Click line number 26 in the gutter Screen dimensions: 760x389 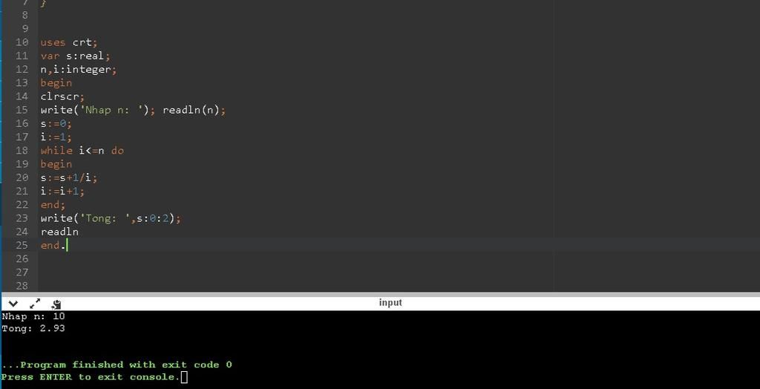click(22, 259)
